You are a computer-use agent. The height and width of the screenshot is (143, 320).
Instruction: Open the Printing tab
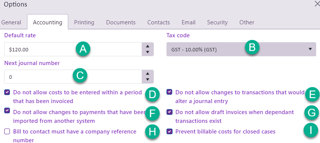[84, 22]
